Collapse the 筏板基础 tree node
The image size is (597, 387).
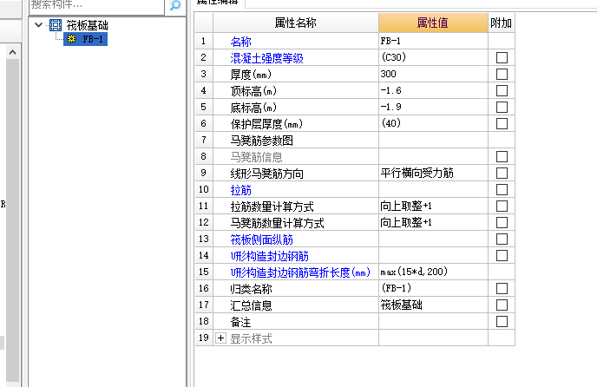coord(38,25)
